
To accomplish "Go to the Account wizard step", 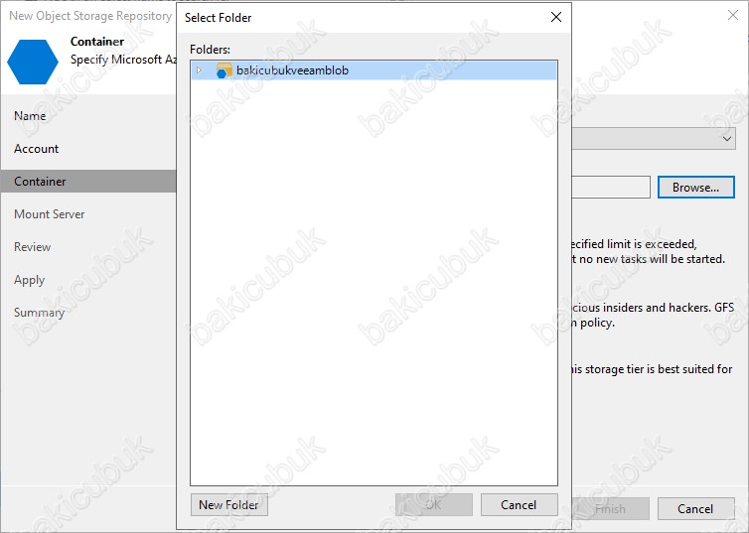I will pos(37,149).
